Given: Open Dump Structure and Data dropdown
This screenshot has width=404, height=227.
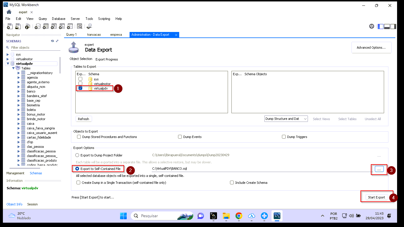Looking at the screenshot, I should point(286,119).
